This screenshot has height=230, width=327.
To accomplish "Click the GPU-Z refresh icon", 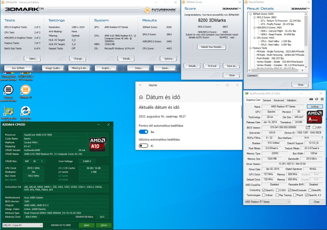I will (x=316, y=99).
